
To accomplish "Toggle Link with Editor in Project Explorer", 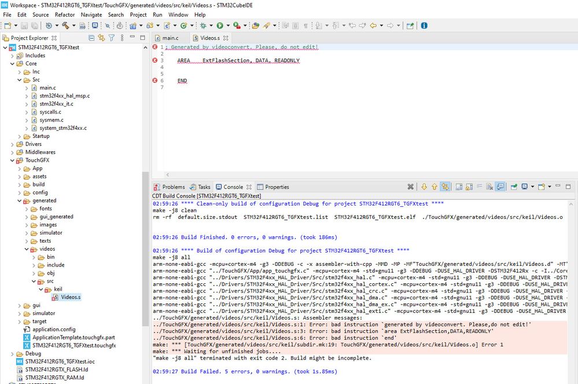I will [101, 38].
